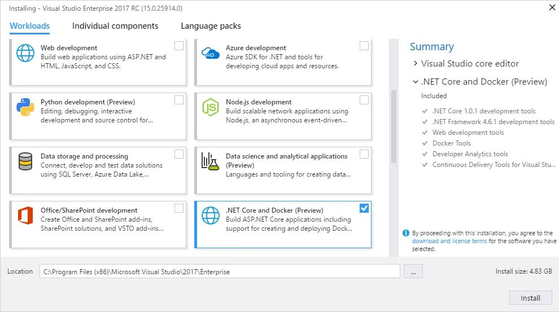Image resolution: width=559 pixels, height=312 pixels.
Task: Click the Data science flask icon
Action: click(210, 161)
